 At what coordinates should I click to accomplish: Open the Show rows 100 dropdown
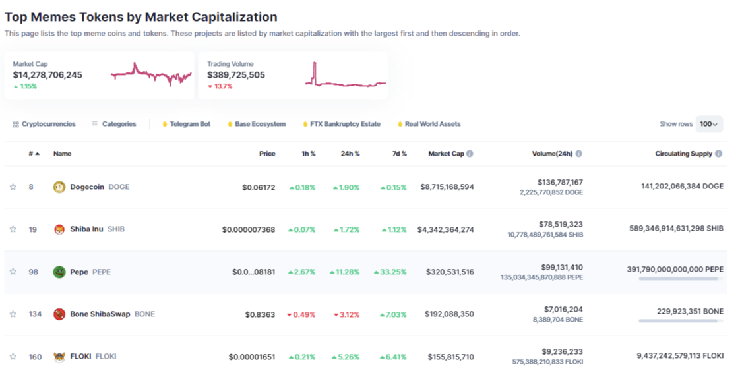point(709,124)
